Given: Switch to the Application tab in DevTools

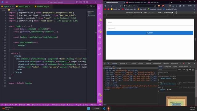Looking at the screenshot, I should (175, 64).
